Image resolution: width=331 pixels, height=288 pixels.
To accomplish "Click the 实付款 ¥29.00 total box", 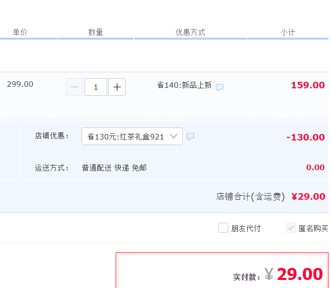I will coord(222,270).
